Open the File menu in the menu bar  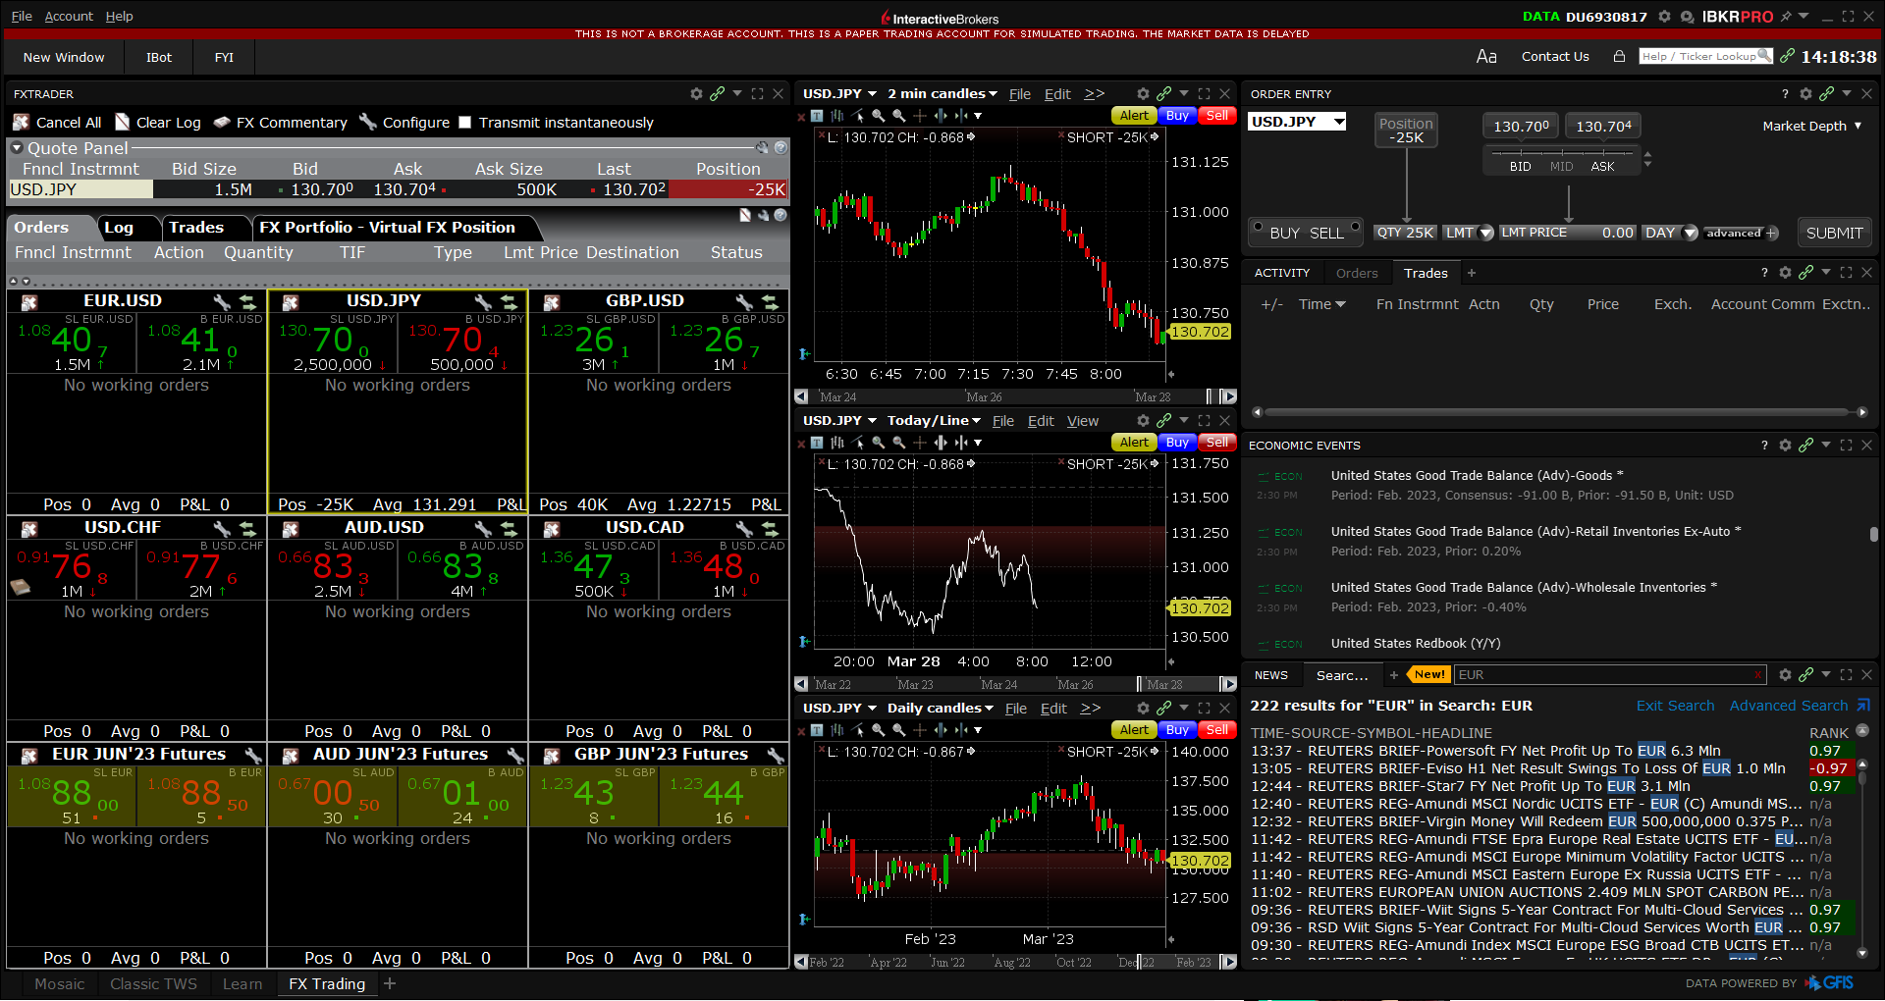point(22,17)
